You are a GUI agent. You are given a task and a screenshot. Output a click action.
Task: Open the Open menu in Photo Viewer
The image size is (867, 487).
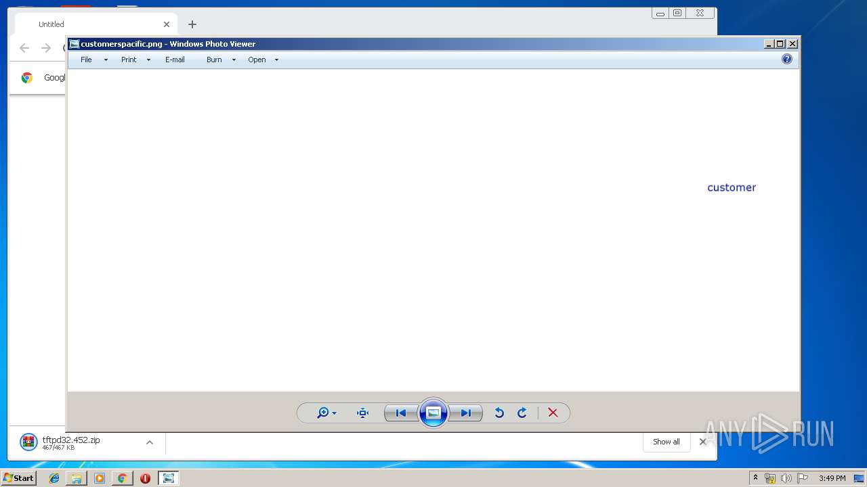pyautogui.click(x=257, y=60)
